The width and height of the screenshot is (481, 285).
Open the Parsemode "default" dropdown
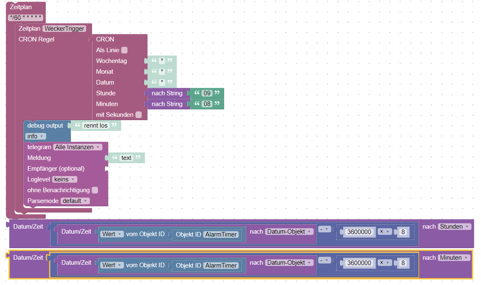click(x=75, y=201)
